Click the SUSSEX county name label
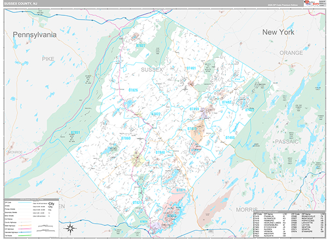328x239 pixels. (x=152, y=70)
